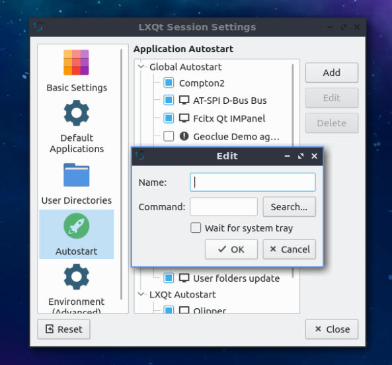Click the monitor icon beside Qlipper
This screenshot has height=365, width=392.
pos(184,310)
